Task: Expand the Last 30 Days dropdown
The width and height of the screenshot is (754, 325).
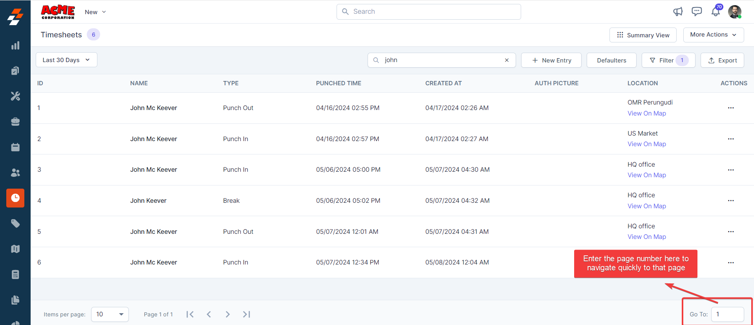Action: [x=66, y=60]
